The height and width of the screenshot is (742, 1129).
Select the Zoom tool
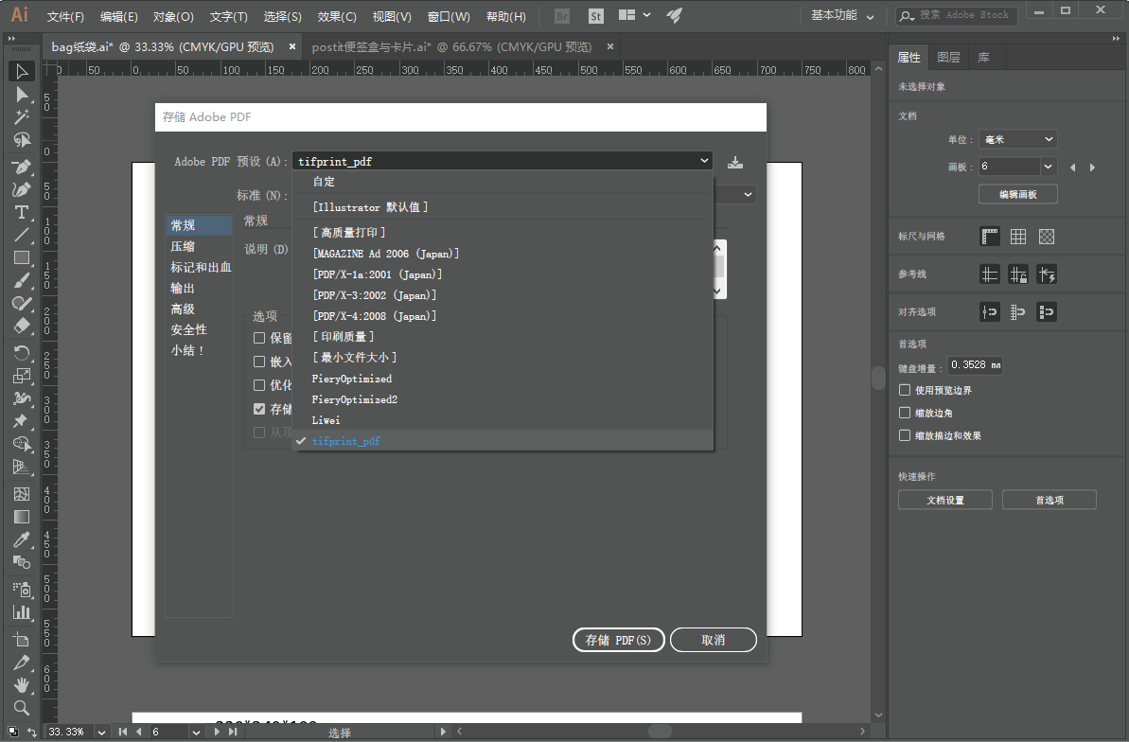tap(22, 707)
